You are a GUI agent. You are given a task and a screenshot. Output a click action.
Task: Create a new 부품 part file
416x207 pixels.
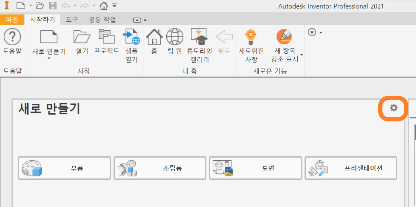tap(64, 168)
